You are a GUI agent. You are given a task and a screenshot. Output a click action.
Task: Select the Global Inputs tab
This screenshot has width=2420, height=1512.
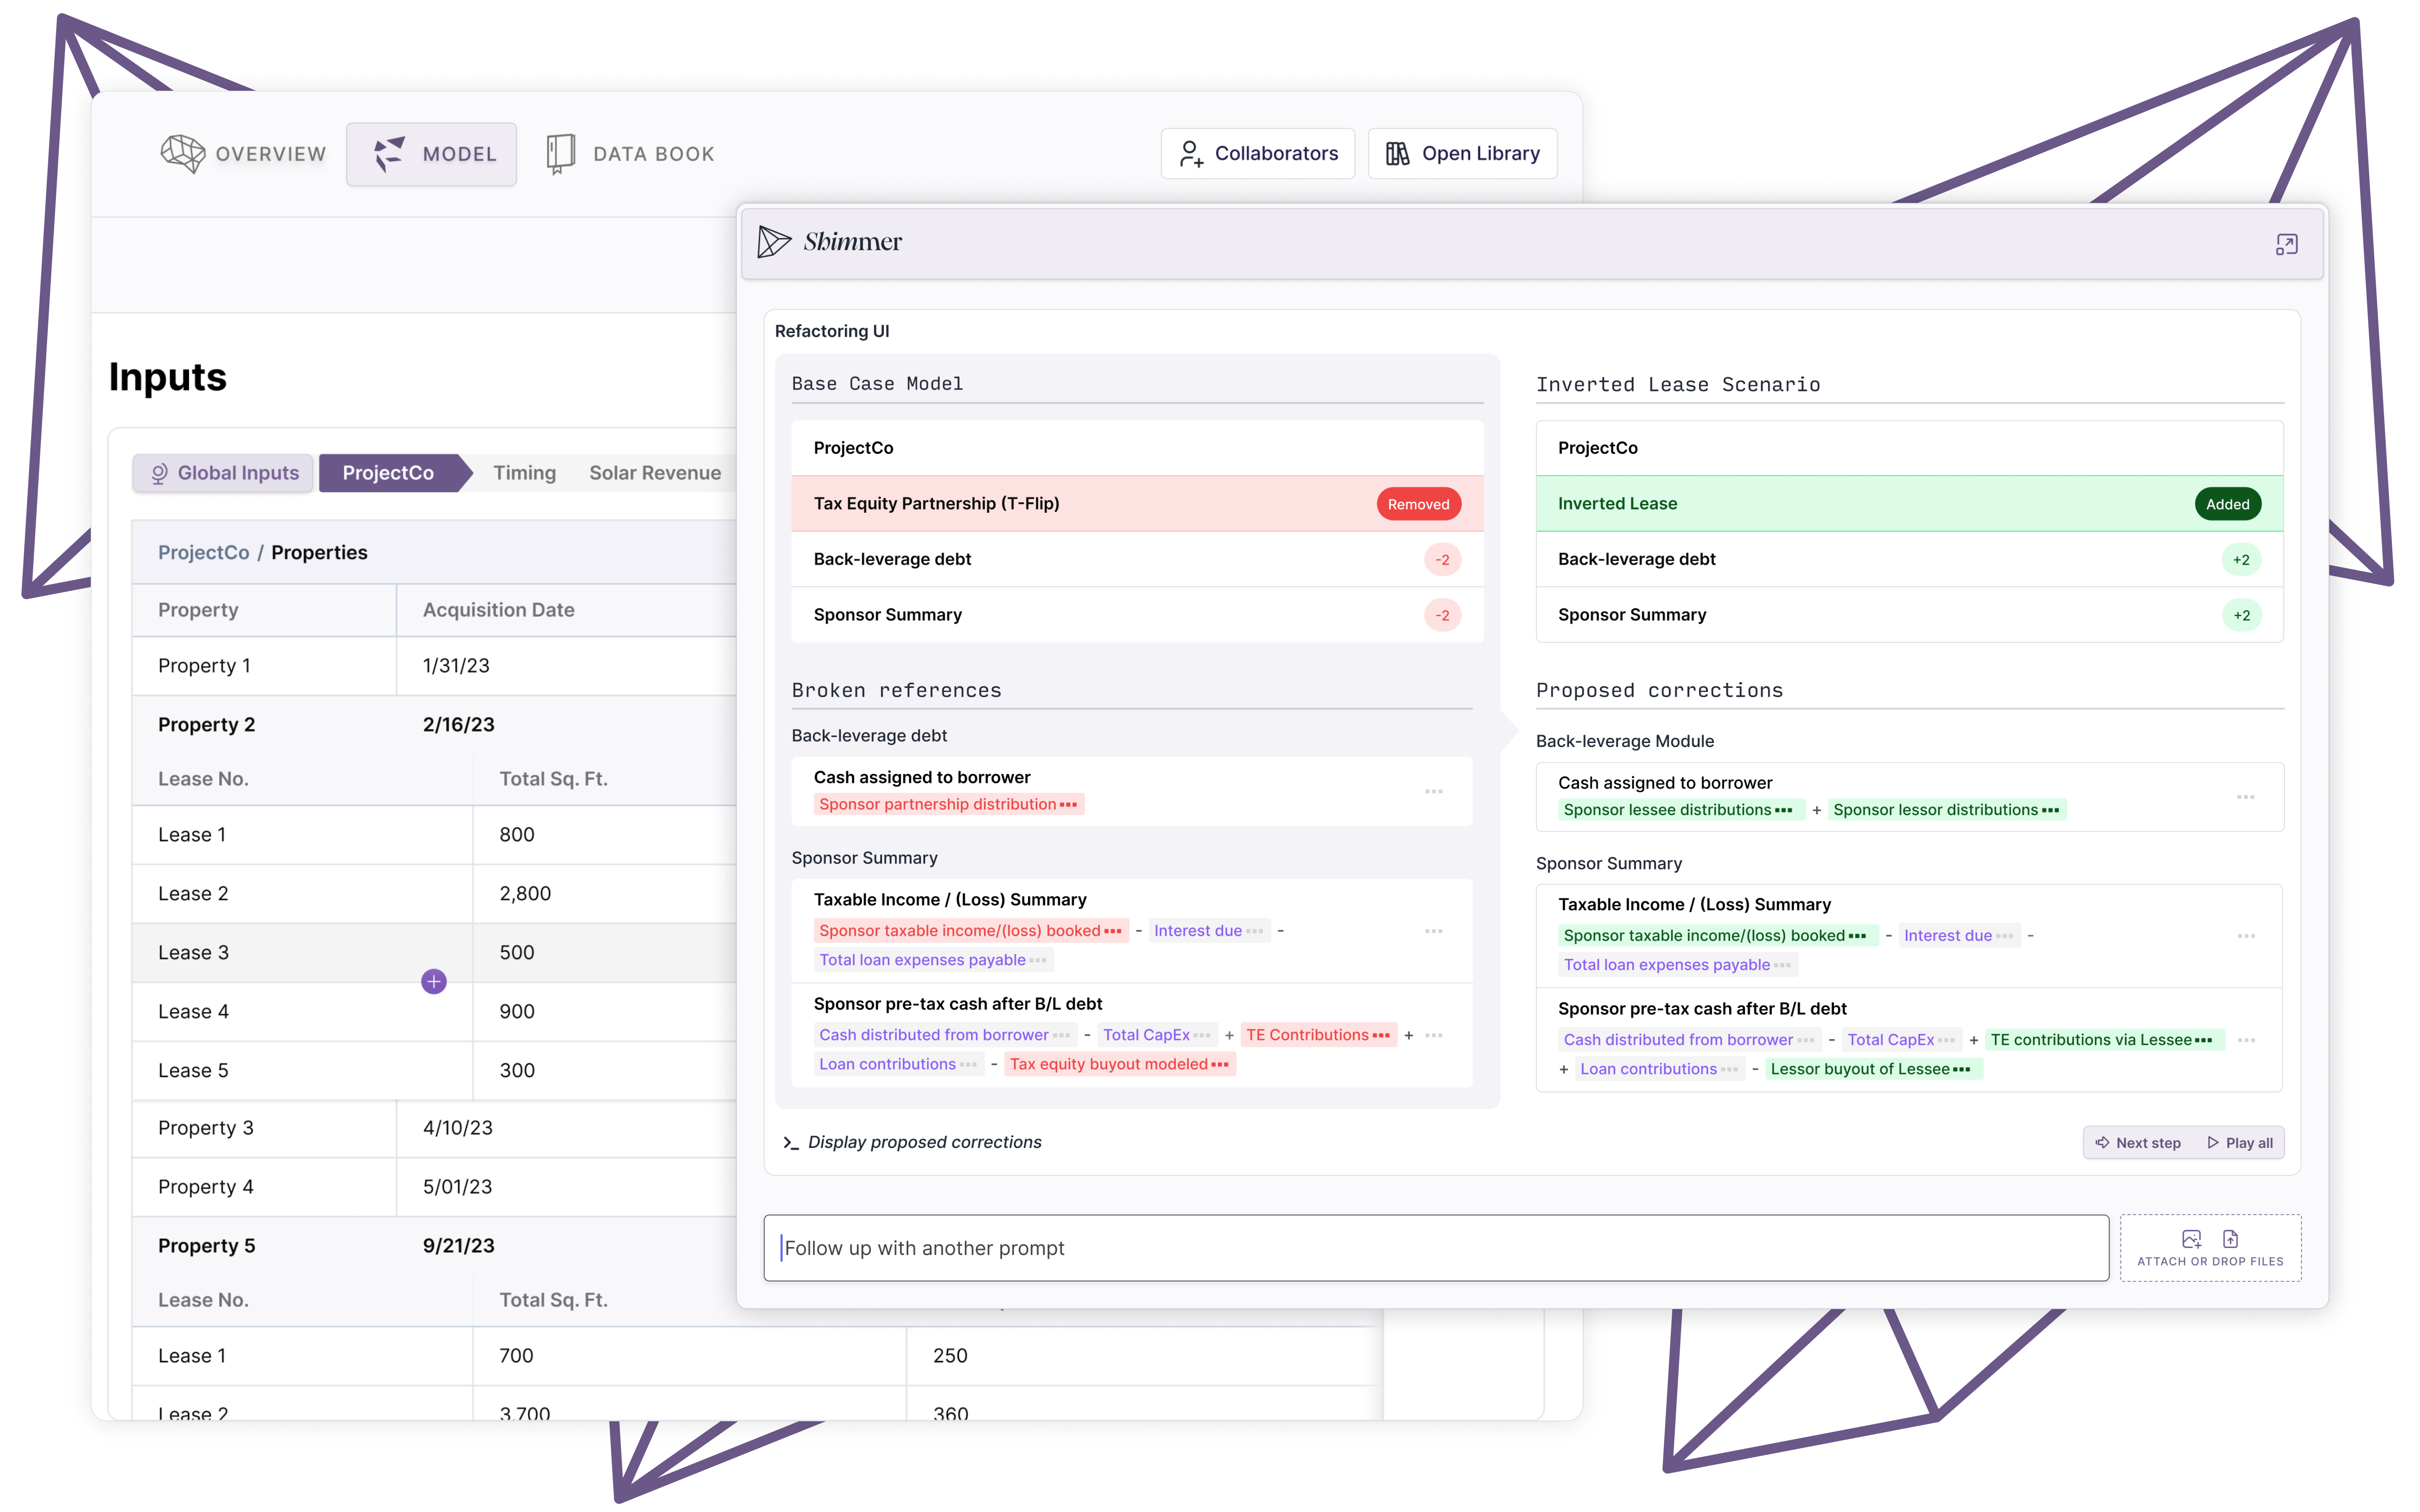point(223,473)
